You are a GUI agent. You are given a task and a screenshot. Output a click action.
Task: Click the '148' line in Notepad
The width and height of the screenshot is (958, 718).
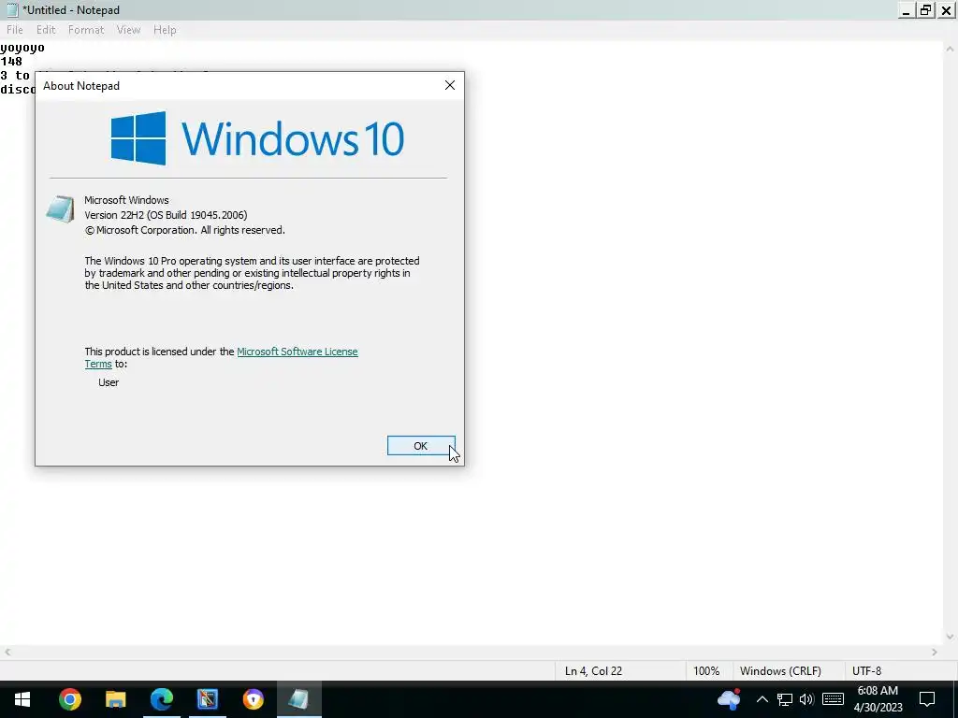click(11, 61)
